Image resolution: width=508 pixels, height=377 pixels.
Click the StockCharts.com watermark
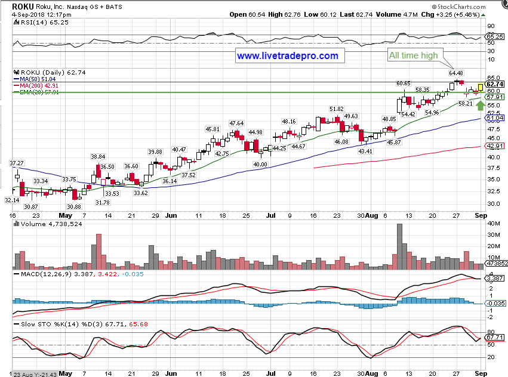[476, 6]
